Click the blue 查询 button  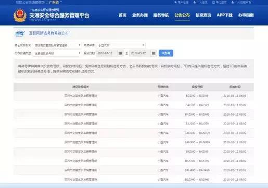pyautogui.click(x=166, y=53)
